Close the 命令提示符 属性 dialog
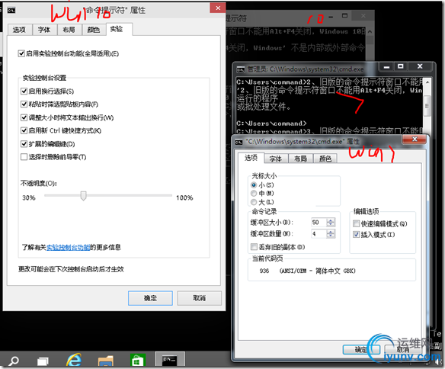The width and height of the screenshot is (445, 369). [x=218, y=8]
